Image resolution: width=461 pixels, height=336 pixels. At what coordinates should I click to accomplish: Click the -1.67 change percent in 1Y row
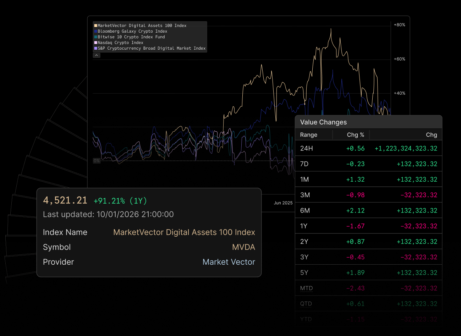coord(356,226)
